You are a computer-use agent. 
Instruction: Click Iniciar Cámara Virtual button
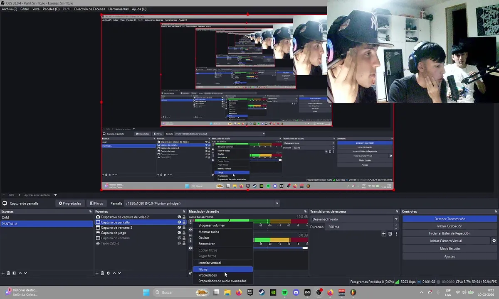[446, 241]
